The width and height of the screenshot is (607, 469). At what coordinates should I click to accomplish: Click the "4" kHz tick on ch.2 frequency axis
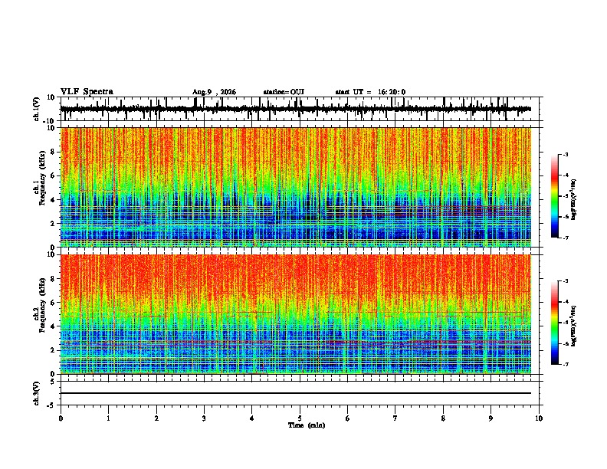(53, 326)
